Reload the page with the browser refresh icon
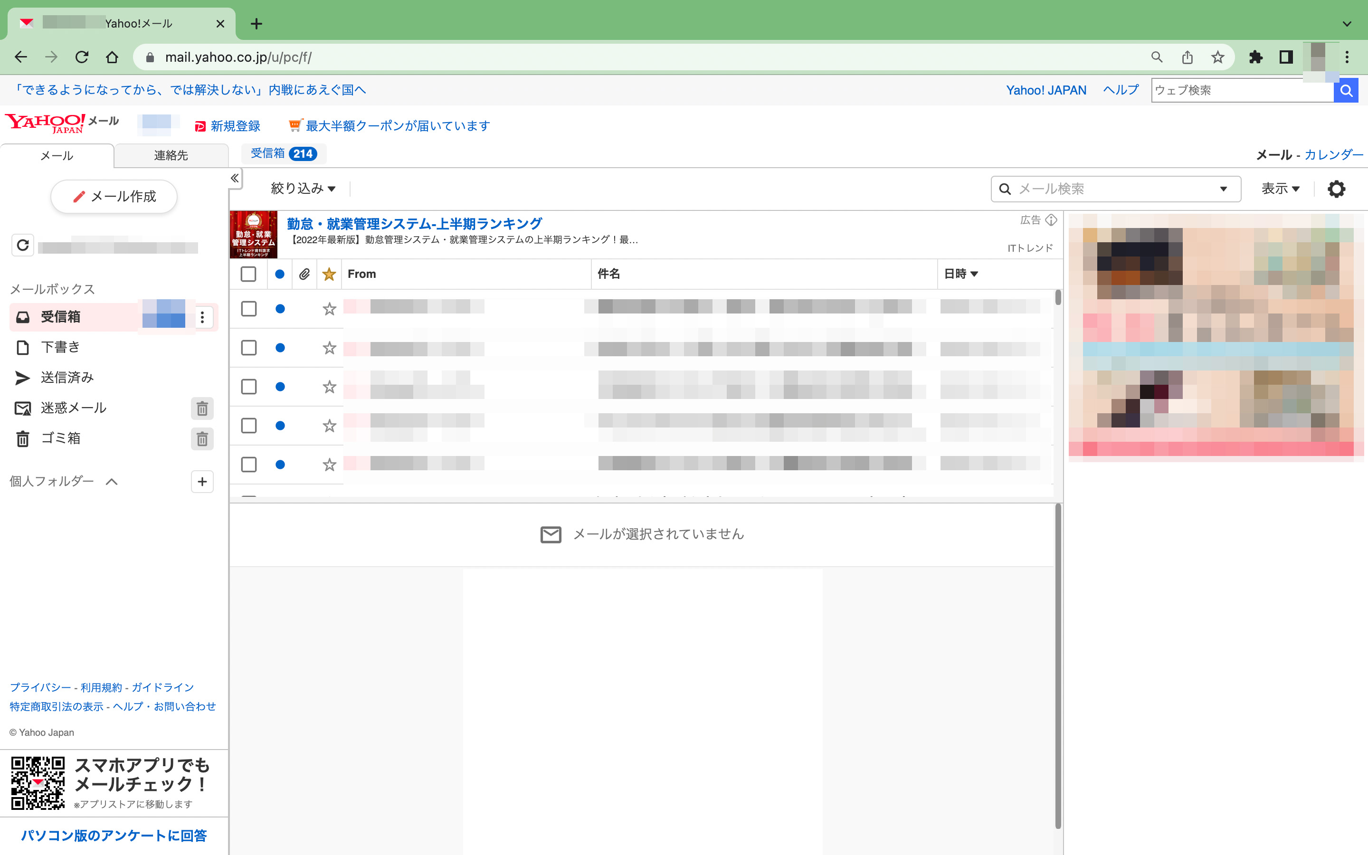1368x855 pixels. point(82,57)
